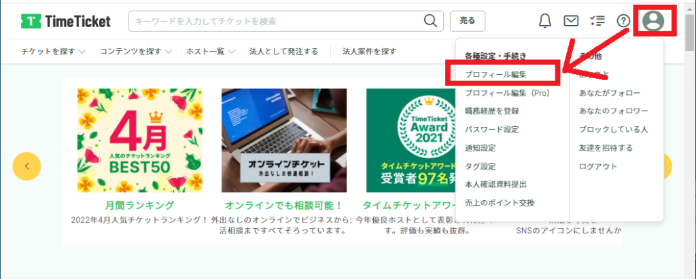Click the 法人案件を探す link
This screenshot has height=279, width=696.
[x=369, y=52]
